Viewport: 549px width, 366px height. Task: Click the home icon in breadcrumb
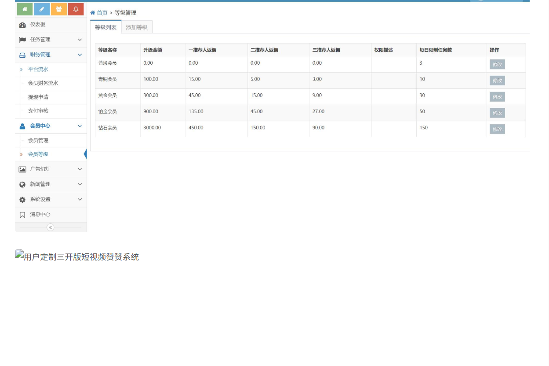pos(93,13)
